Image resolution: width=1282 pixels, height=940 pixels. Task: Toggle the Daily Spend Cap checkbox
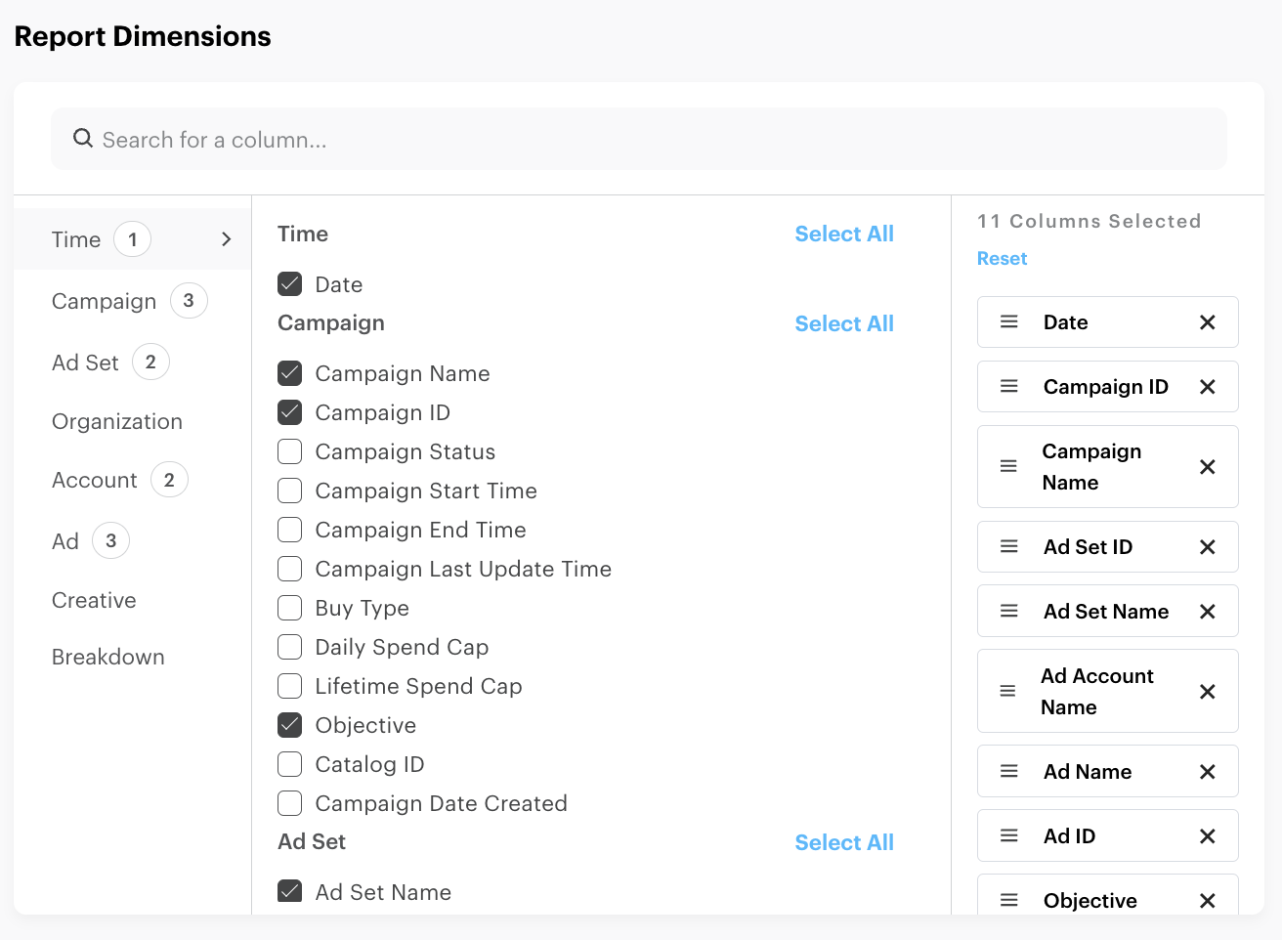[290, 647]
